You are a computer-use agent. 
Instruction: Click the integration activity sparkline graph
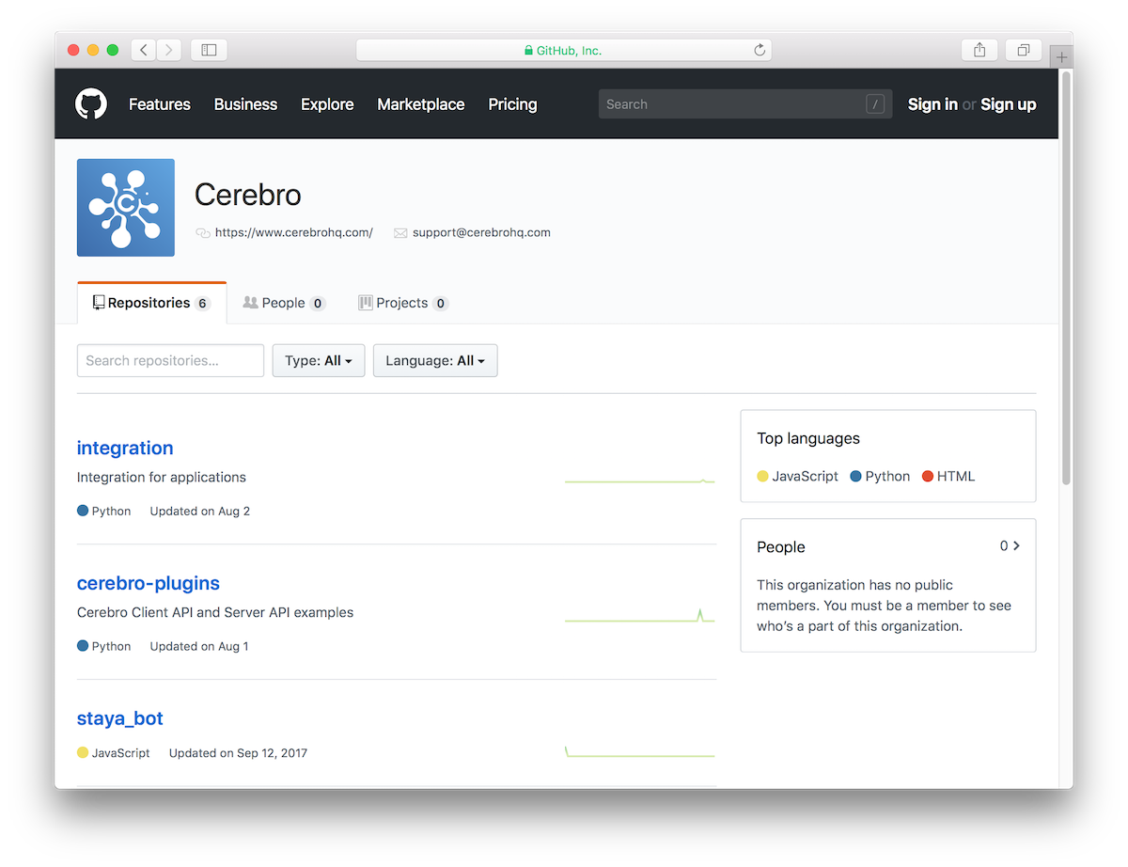click(639, 481)
